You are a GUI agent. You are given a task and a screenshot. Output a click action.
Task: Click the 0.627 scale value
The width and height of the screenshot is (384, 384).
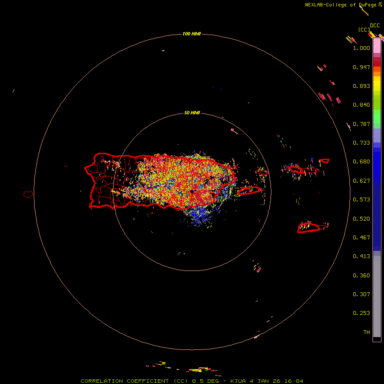[x=361, y=181]
